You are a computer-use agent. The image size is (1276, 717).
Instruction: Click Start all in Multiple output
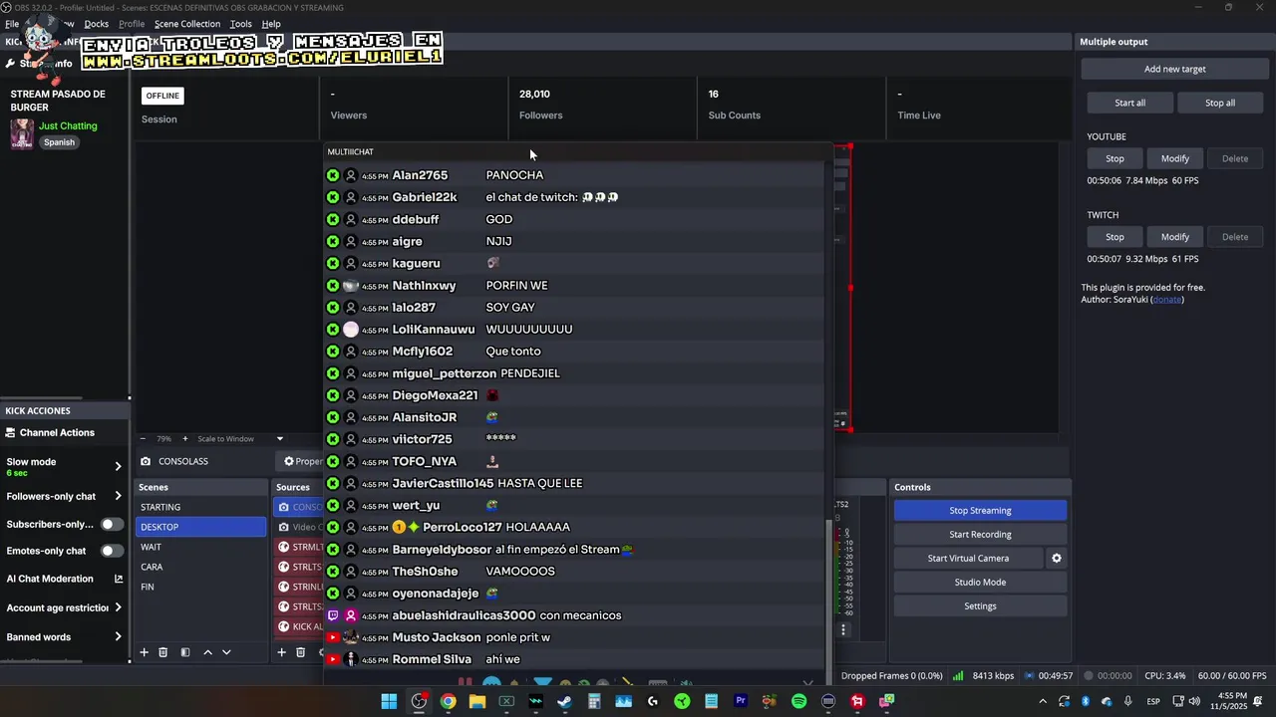tap(1129, 103)
